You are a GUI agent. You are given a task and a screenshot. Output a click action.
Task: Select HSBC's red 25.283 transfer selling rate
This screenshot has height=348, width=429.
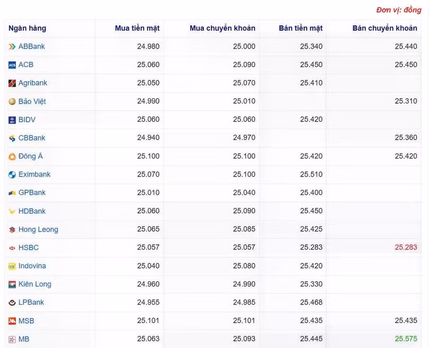point(406,248)
